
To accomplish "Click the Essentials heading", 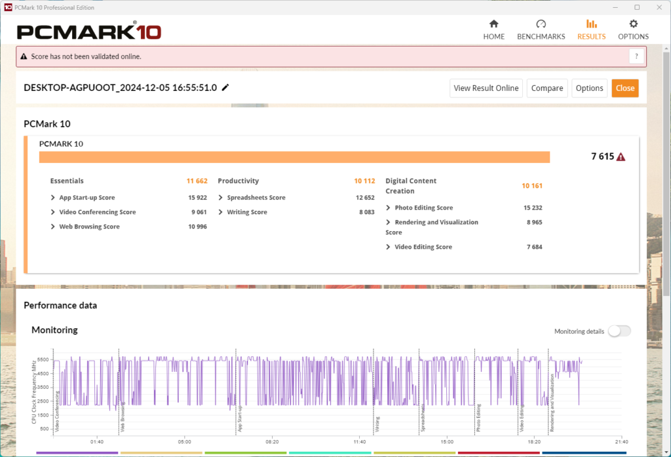I will tap(67, 181).
